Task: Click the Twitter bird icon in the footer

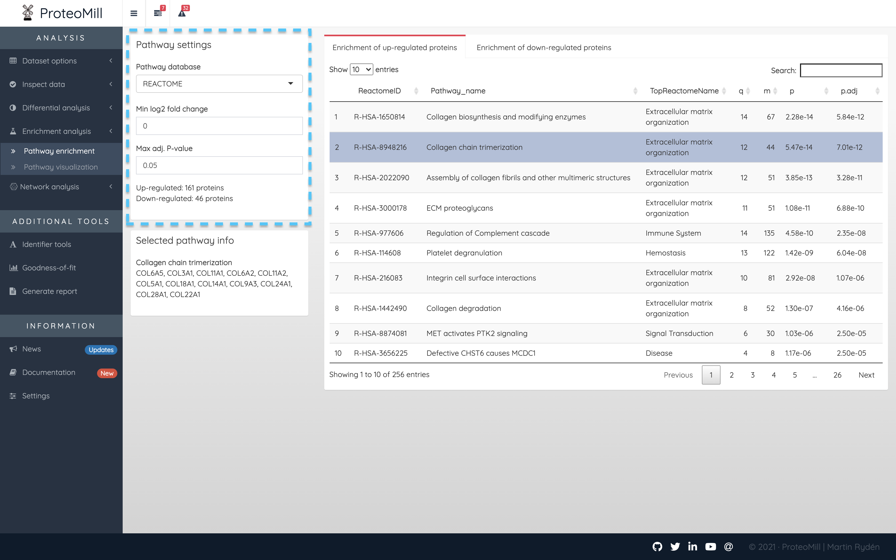Action: pos(675,547)
